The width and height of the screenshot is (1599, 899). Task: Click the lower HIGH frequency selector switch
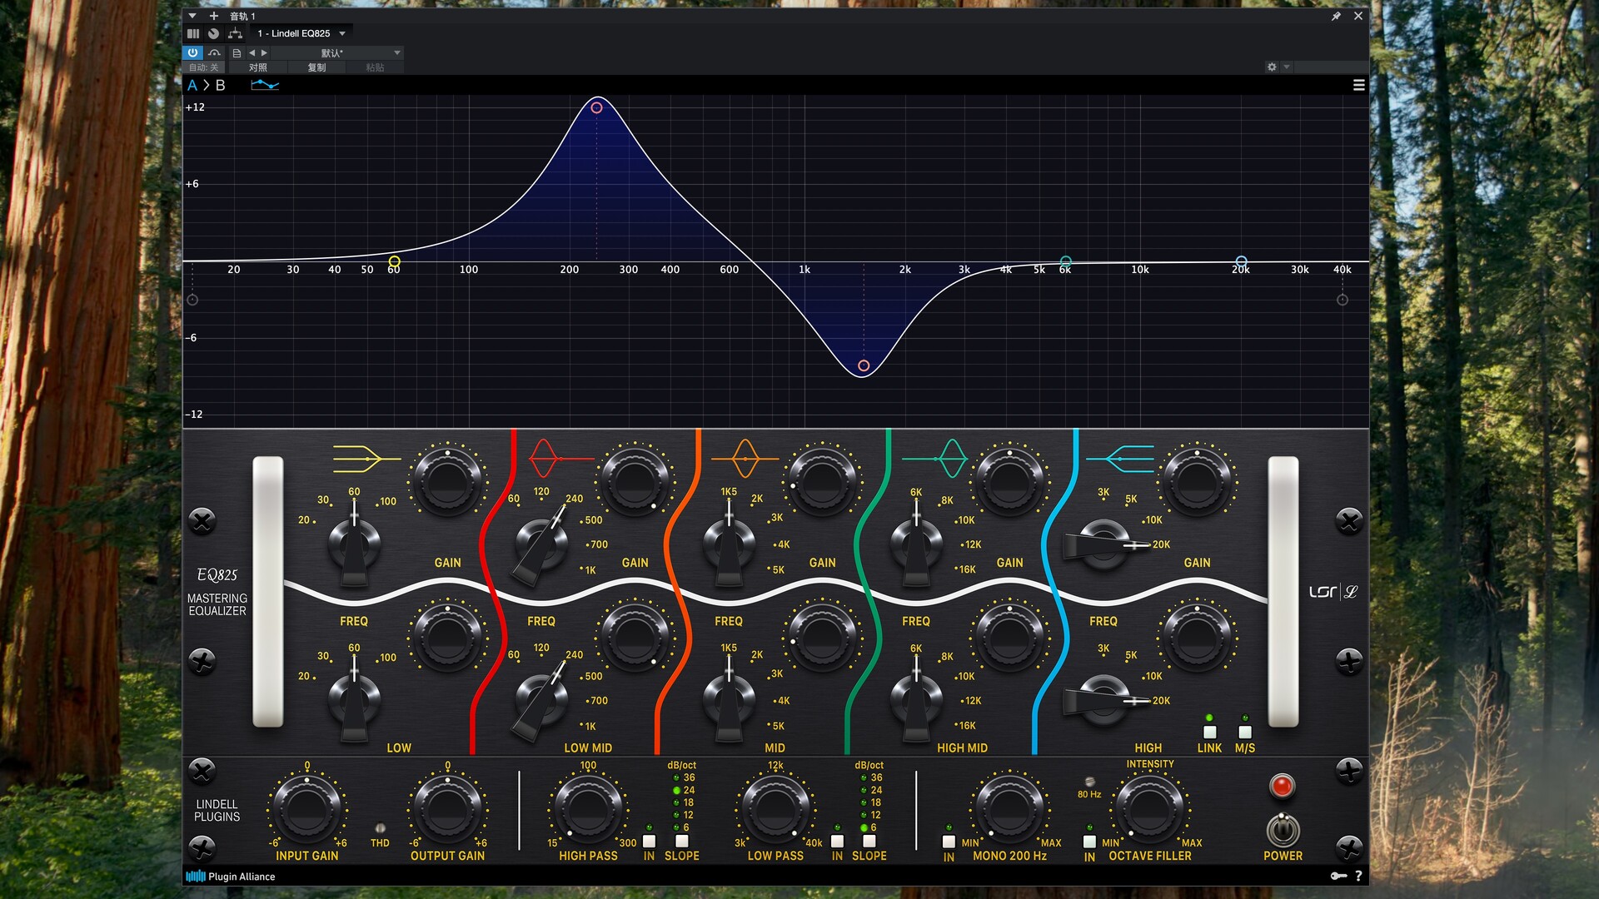(1103, 699)
